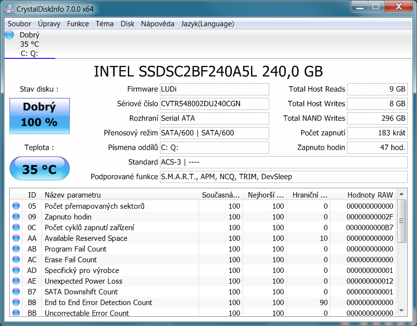The width and height of the screenshot is (417, 326).
Task: Click status orb for attribute 05 row
Action: tap(16, 206)
